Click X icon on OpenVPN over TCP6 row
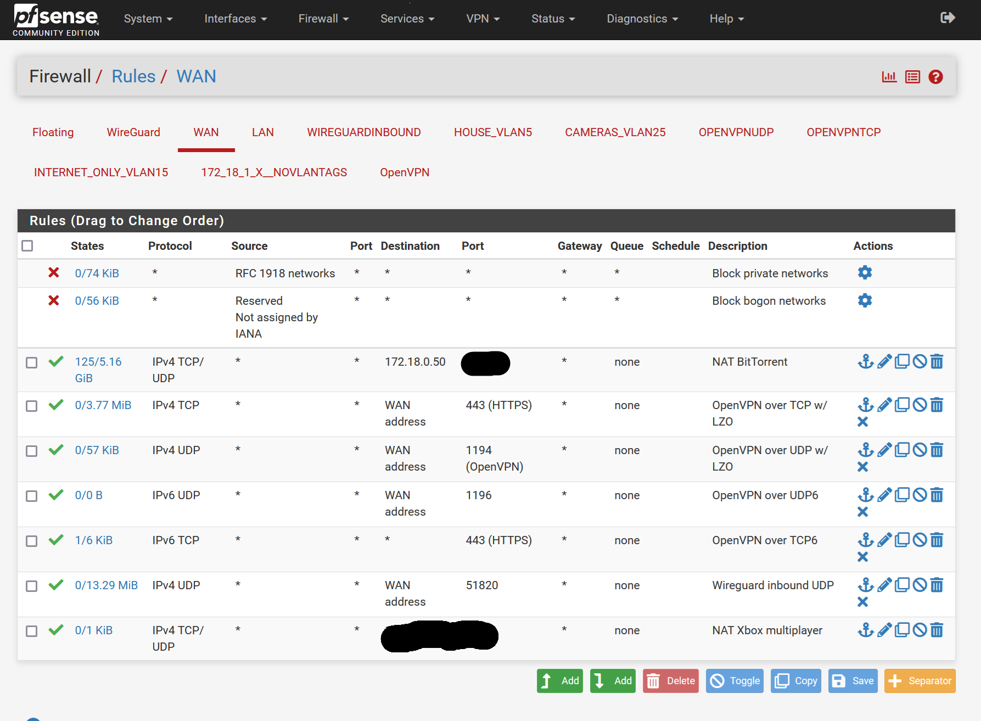The height and width of the screenshot is (721, 981). point(863,557)
